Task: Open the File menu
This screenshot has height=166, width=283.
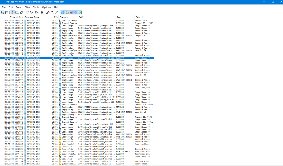Action: click(4, 7)
